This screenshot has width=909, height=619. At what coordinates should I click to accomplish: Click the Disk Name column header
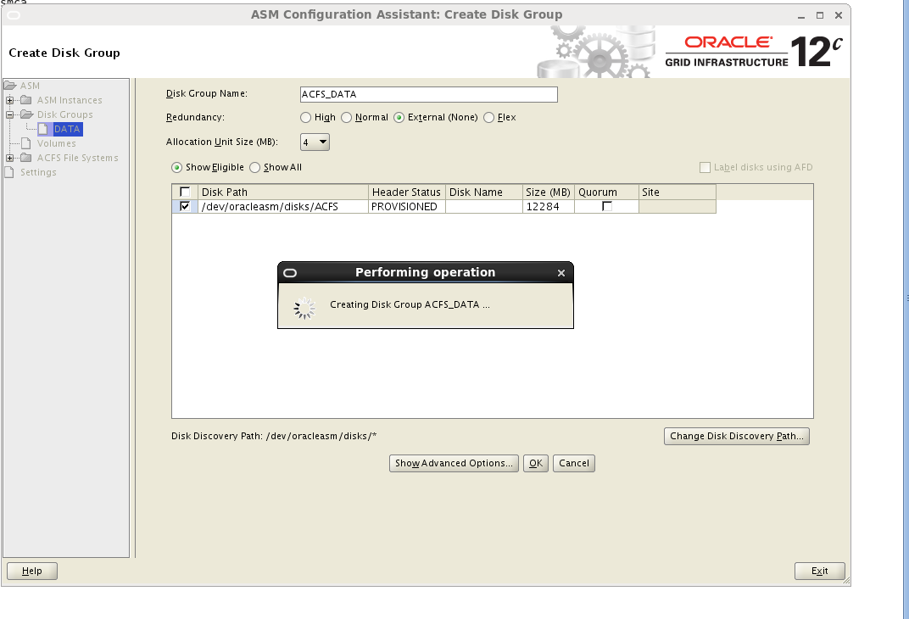click(x=484, y=192)
